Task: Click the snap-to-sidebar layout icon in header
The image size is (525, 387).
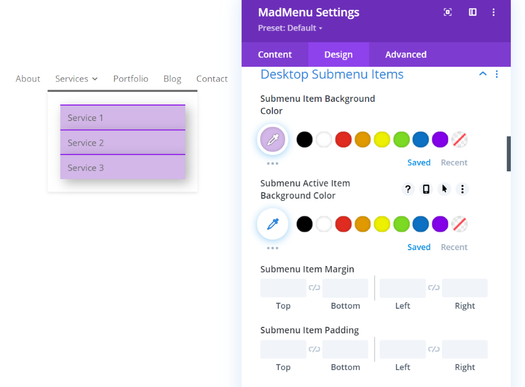Action: click(x=472, y=12)
